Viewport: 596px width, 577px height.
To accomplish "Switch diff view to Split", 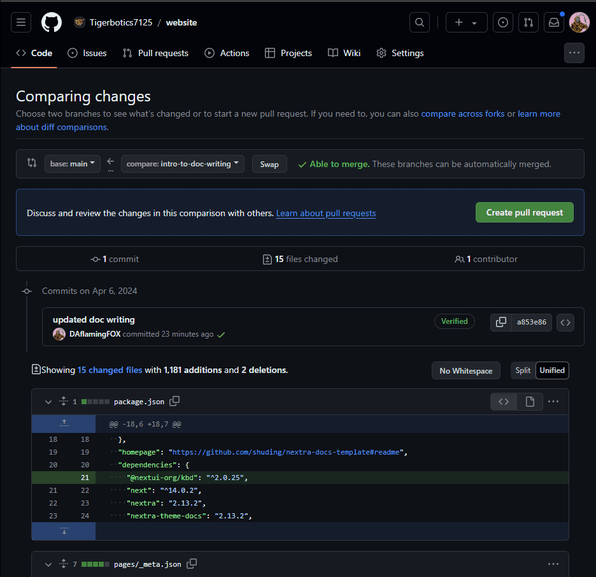I will 523,370.
